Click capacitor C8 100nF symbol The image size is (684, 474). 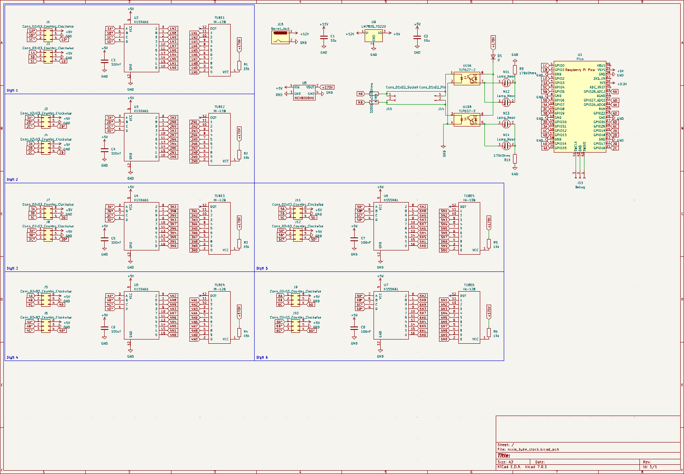tap(354, 329)
